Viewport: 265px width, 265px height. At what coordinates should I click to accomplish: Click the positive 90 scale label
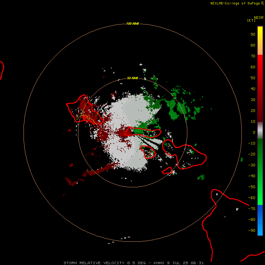pos(253,34)
